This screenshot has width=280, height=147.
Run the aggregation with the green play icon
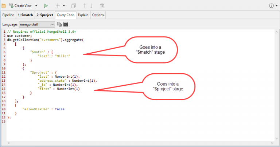click(x=46, y=6)
